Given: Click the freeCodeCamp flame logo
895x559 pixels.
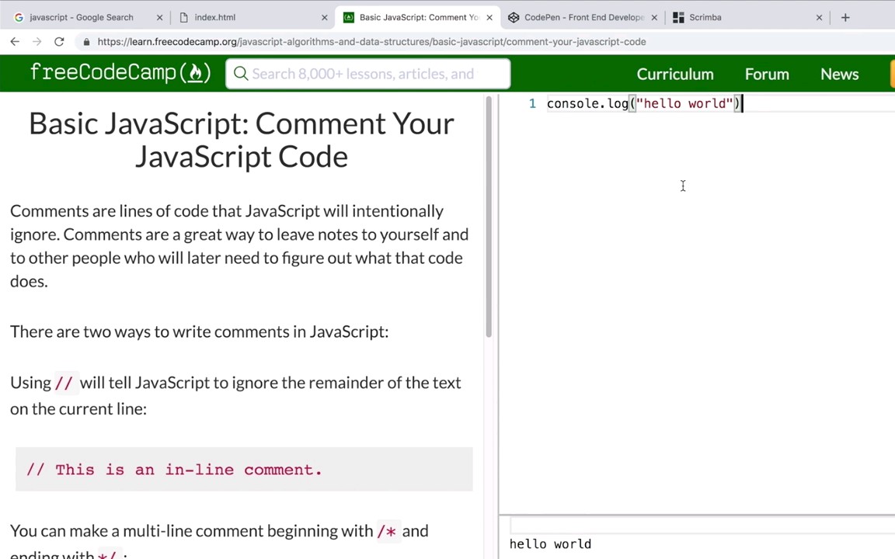Looking at the screenshot, I should [x=196, y=72].
